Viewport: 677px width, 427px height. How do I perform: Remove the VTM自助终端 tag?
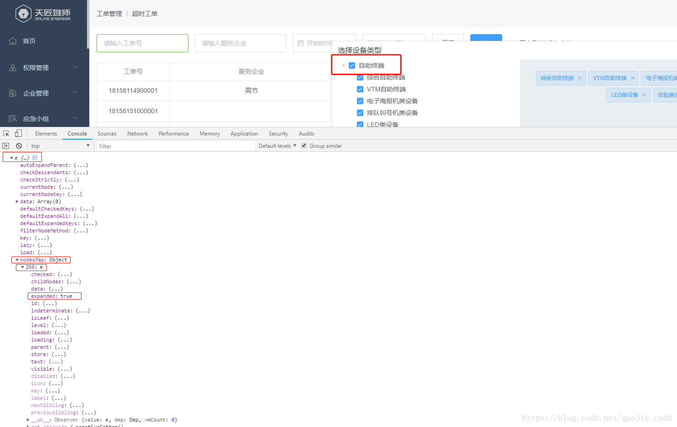click(632, 78)
